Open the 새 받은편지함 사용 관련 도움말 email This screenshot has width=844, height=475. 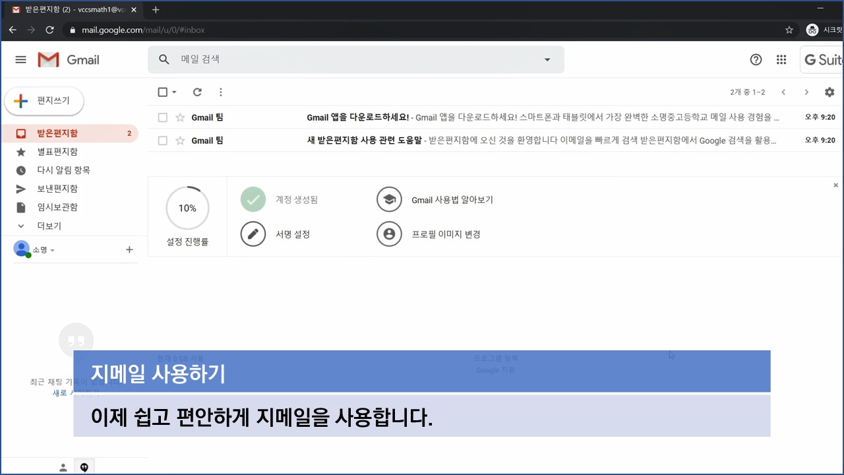click(496, 141)
